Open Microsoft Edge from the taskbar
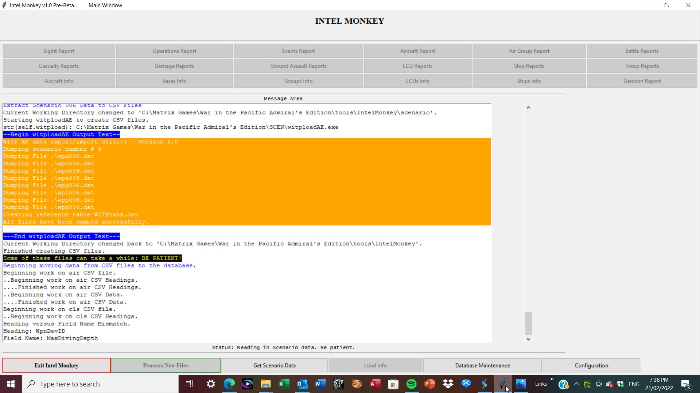 tap(229, 384)
